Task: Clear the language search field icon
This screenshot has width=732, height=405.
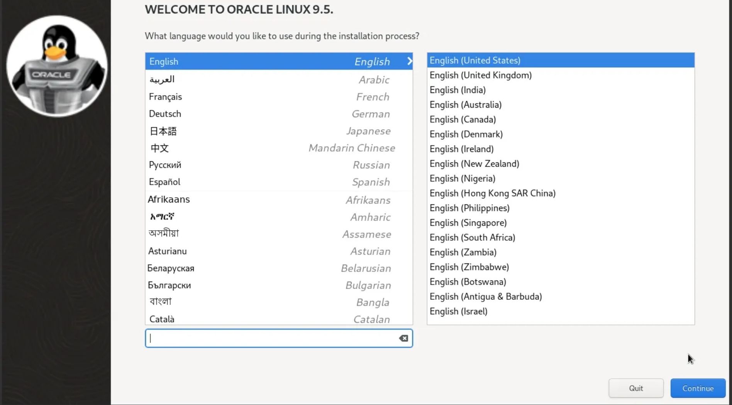Action: click(x=403, y=338)
